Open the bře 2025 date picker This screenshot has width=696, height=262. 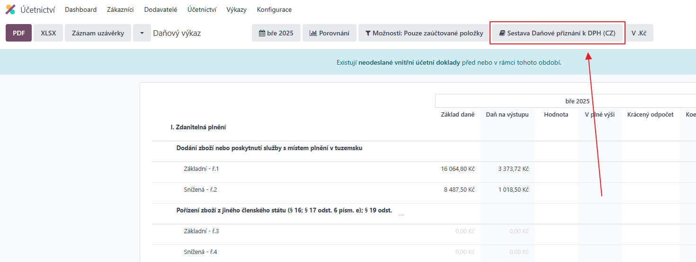pos(276,33)
